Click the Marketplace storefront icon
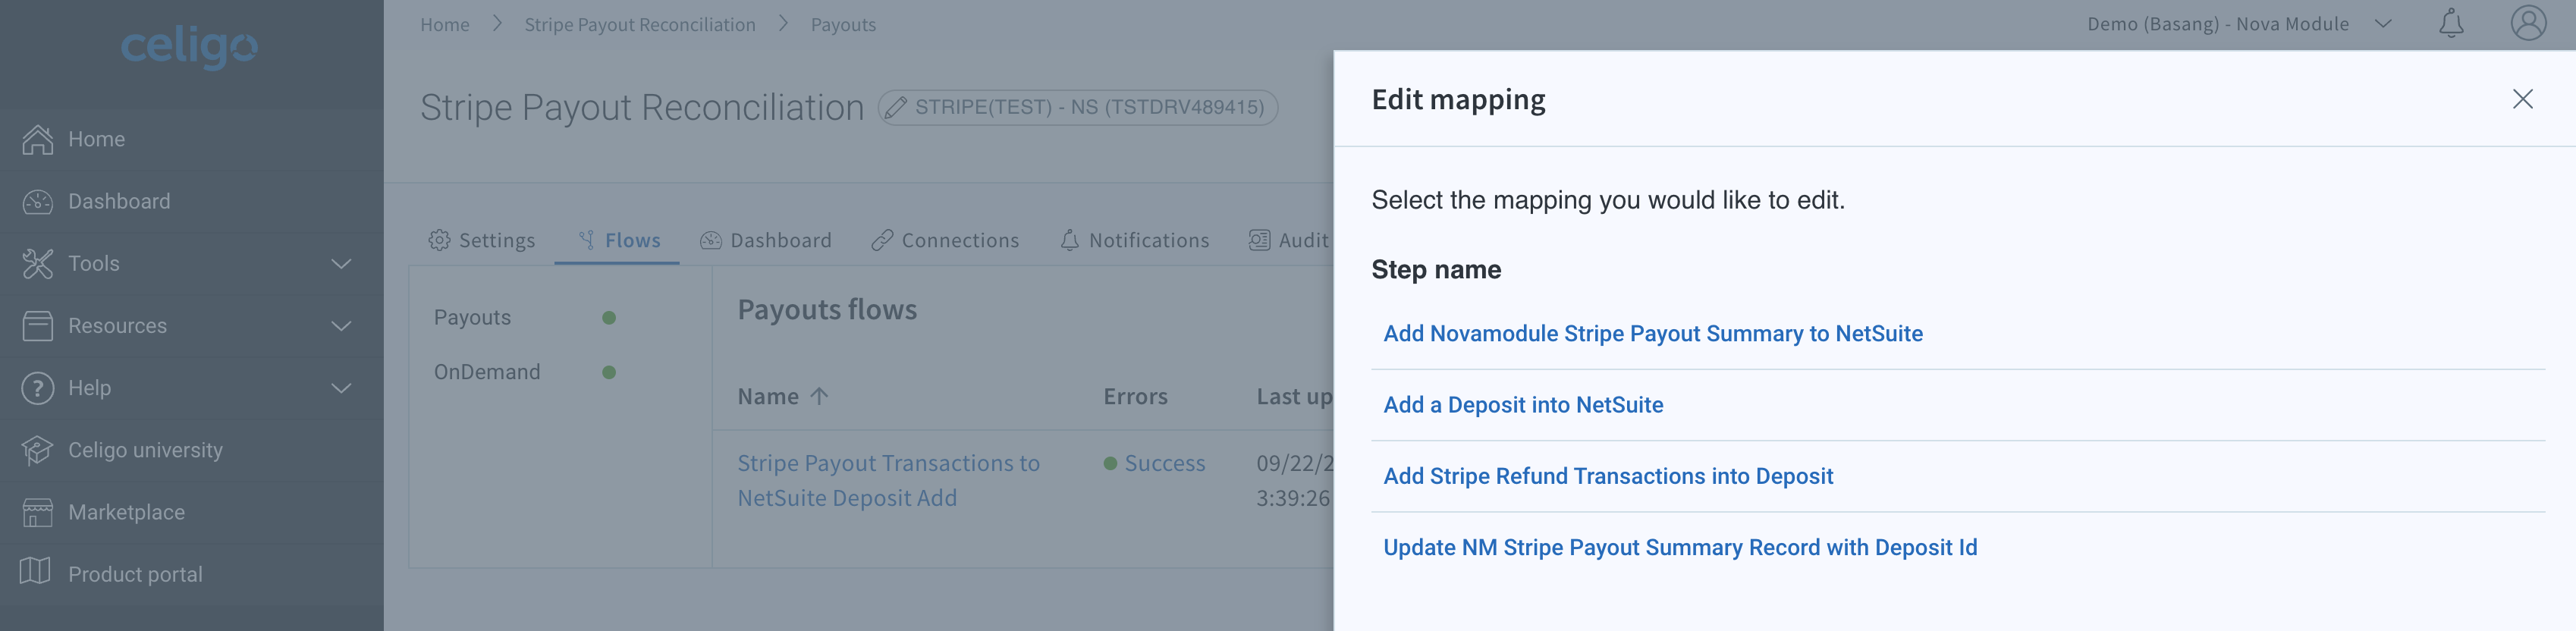Screen dimensions: 2576x631 (x=38, y=512)
